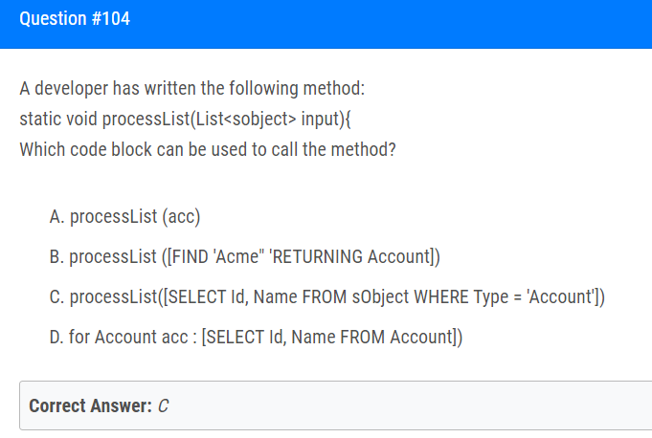Click the bold 'Correct Answer:' label
The image size is (652, 438).
coord(91,405)
